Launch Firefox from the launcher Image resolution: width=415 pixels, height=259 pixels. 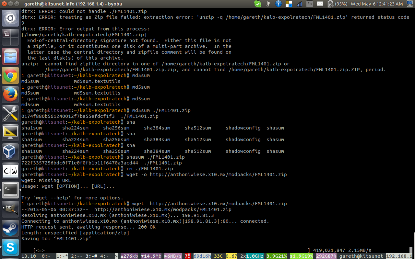tap(10, 95)
